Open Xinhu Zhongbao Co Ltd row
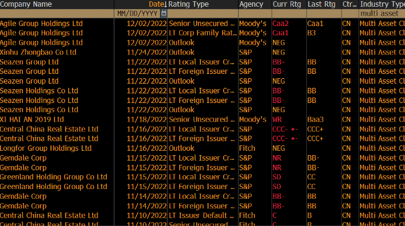 202,52
